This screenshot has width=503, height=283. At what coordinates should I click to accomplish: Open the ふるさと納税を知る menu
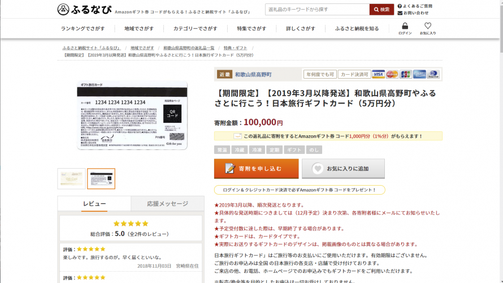coord(357,29)
